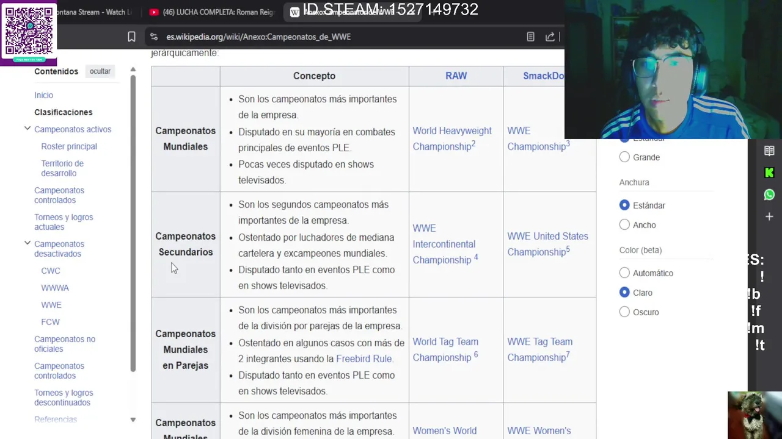Screen dimensions: 782x439
Task: Open the site settings icon in the address bar
Action: point(153,37)
